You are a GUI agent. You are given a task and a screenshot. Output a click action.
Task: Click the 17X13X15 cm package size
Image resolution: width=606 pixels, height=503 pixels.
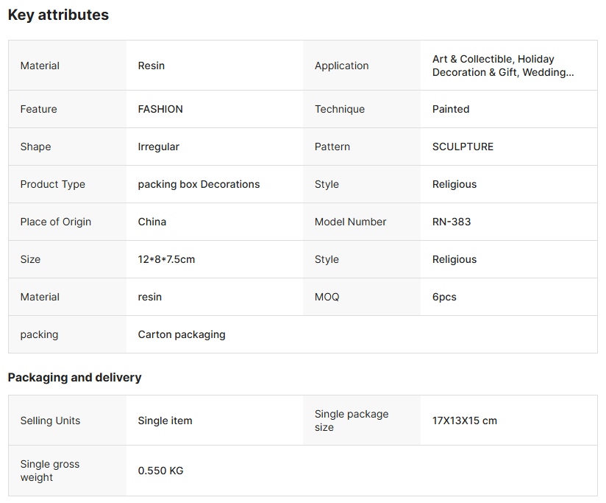pyautogui.click(x=465, y=421)
